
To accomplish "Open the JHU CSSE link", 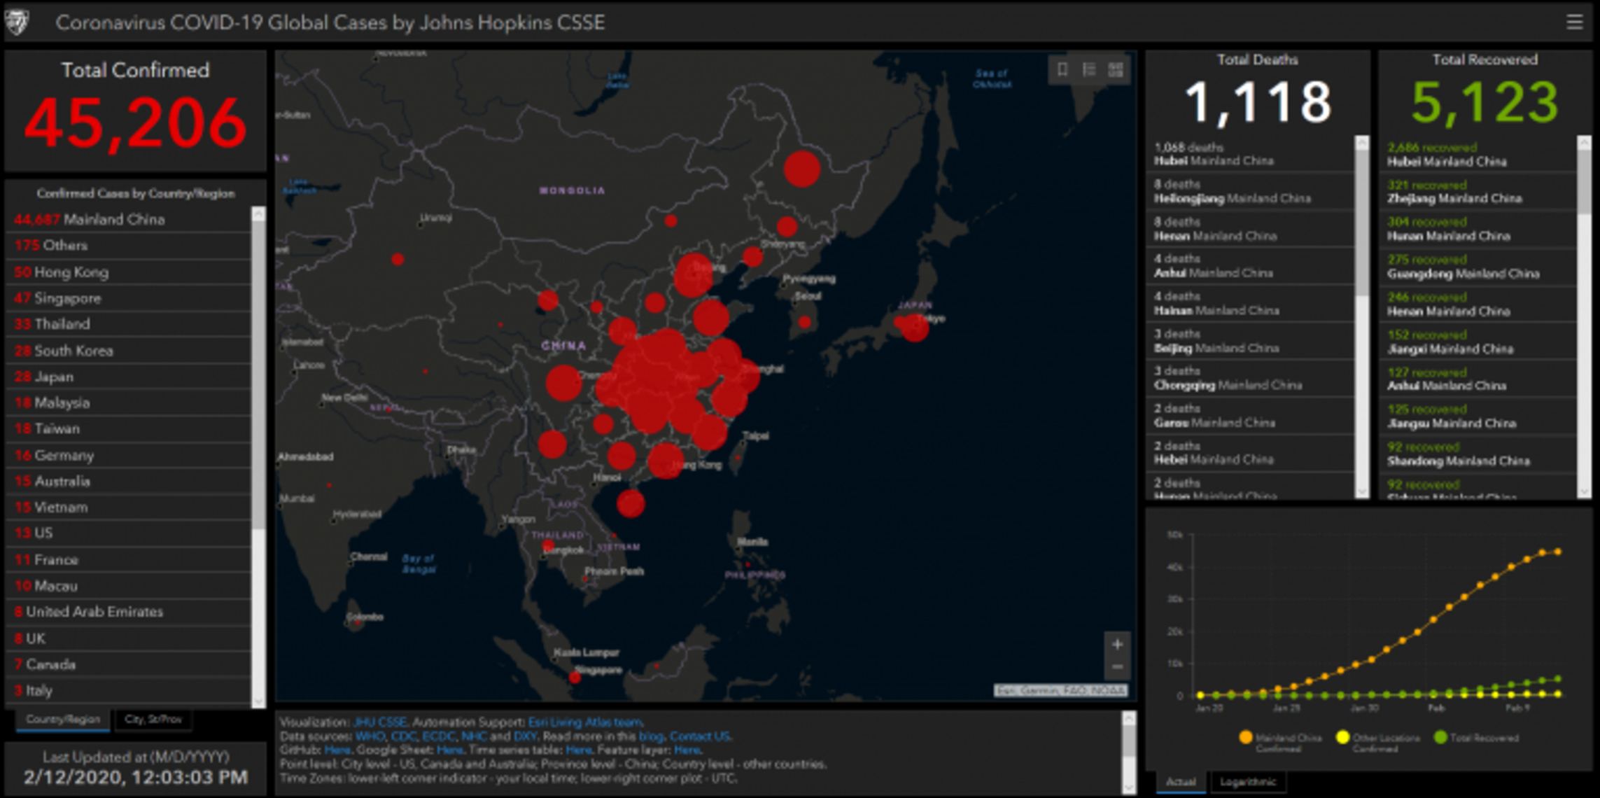I will (x=380, y=722).
